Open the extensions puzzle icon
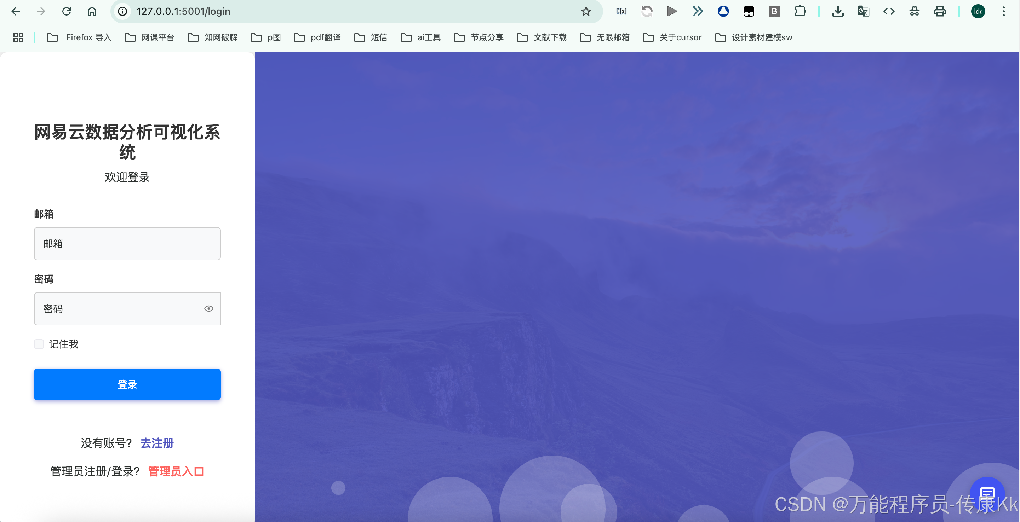This screenshot has width=1020, height=522. (x=800, y=11)
